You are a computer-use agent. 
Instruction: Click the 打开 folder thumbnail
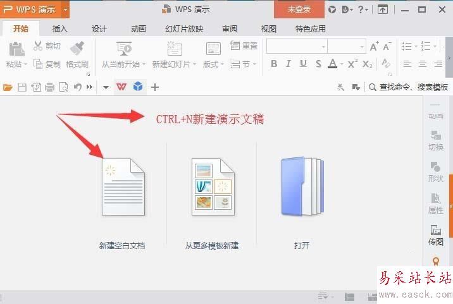click(302, 186)
